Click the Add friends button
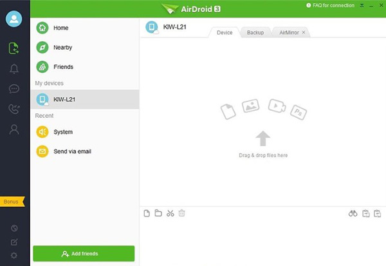Image resolution: width=386 pixels, height=266 pixels. click(84, 253)
